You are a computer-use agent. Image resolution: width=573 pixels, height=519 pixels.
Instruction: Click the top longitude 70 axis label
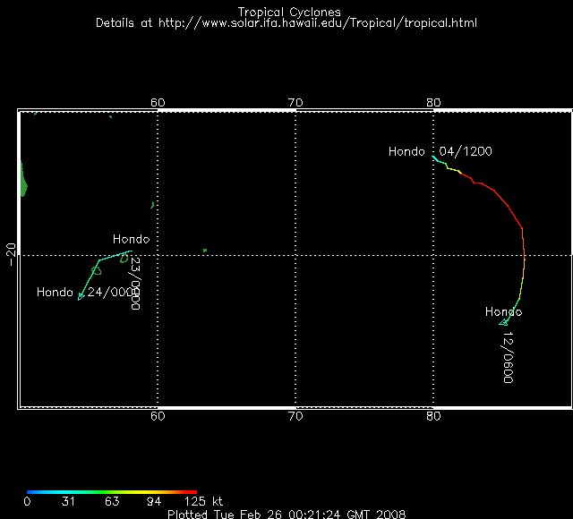coord(295,102)
